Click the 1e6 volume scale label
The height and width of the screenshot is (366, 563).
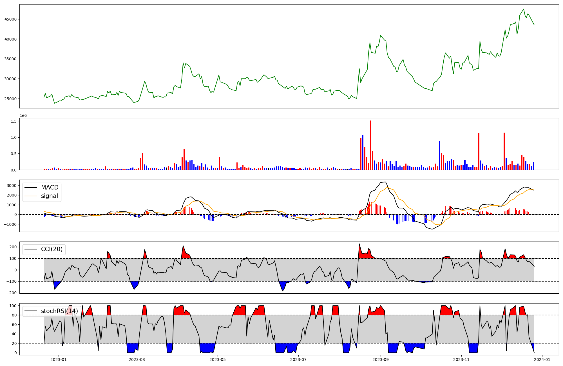[x=23, y=116]
